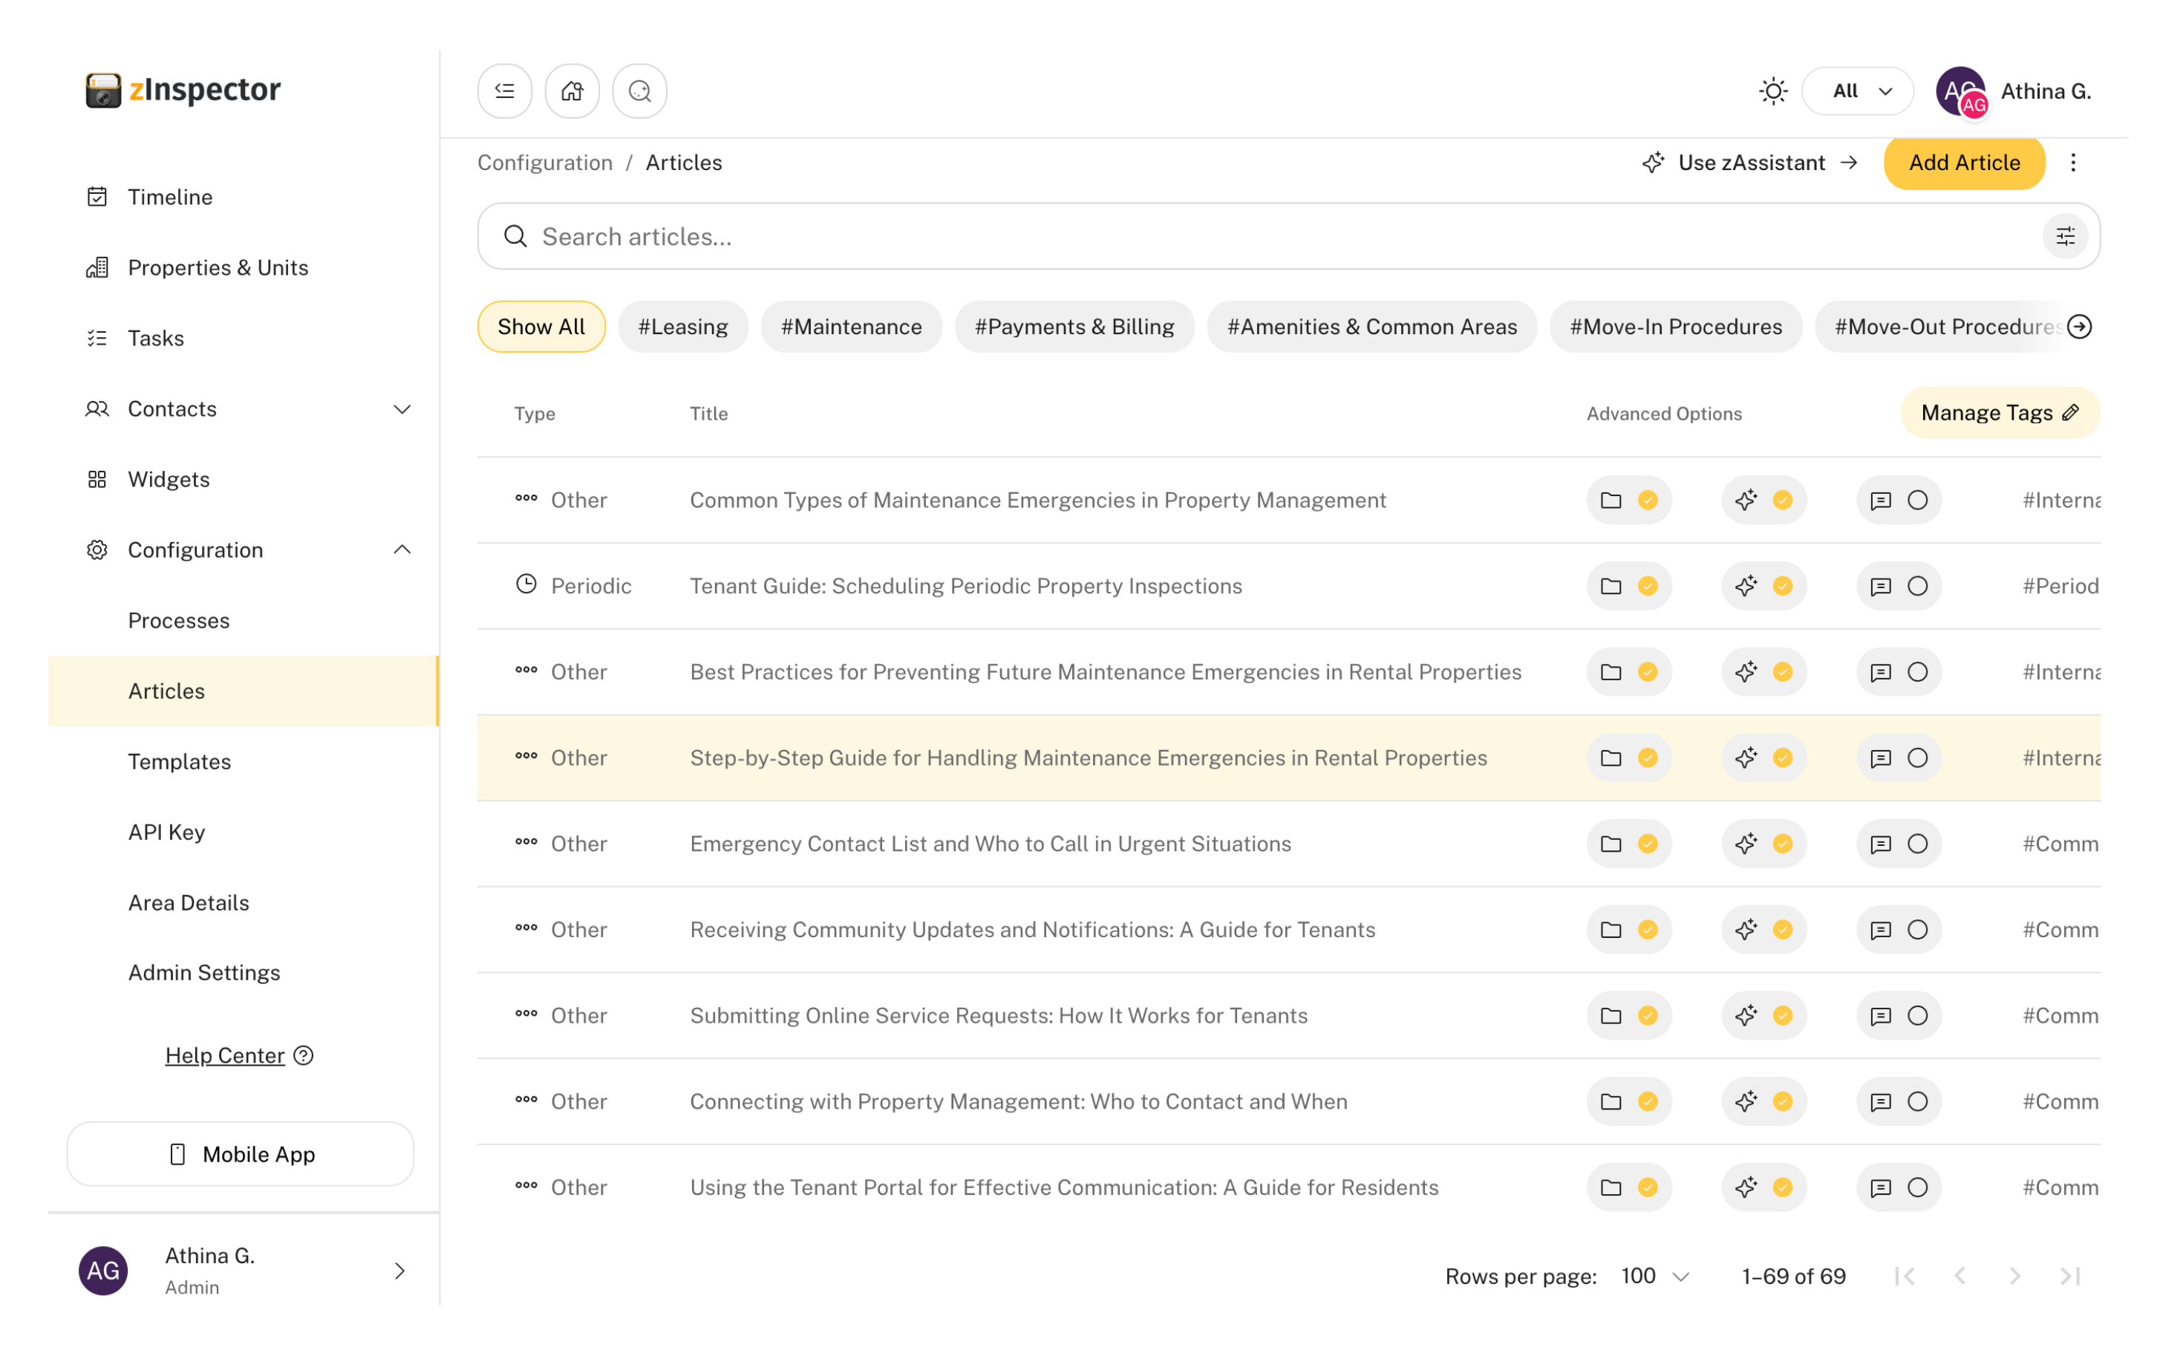Image resolution: width=2183 pixels, height=1362 pixels.
Task: Go to the first page of results
Action: (x=1905, y=1277)
